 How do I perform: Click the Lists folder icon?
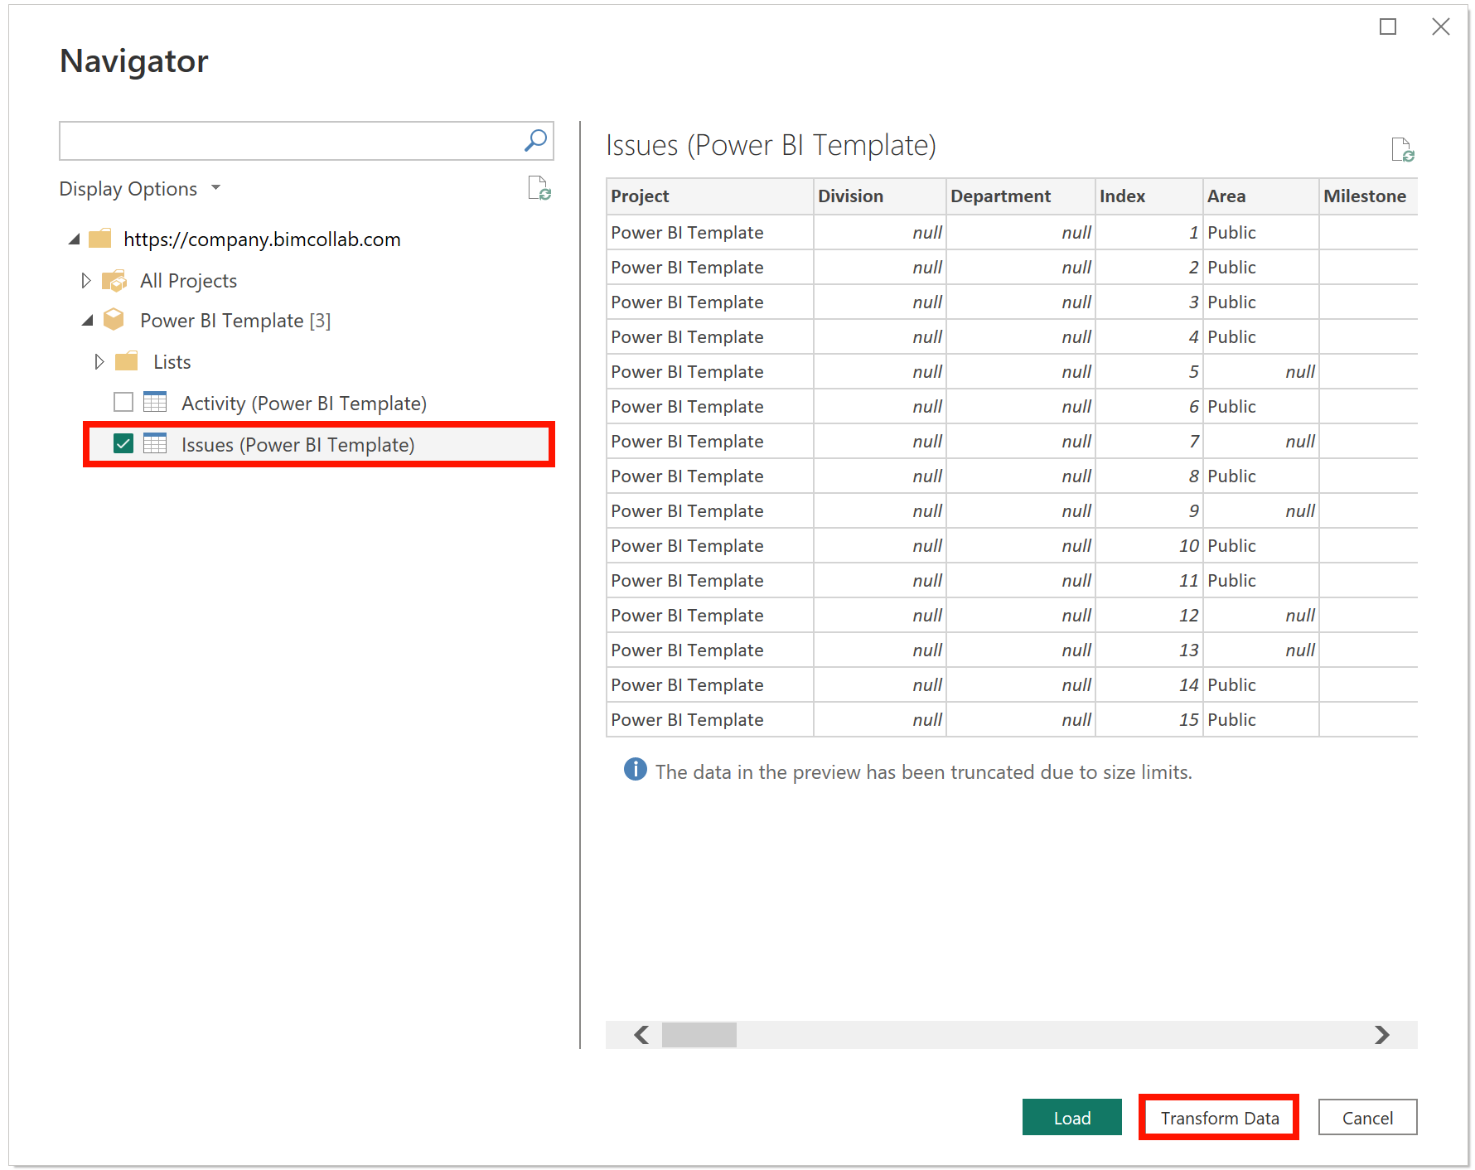(127, 361)
